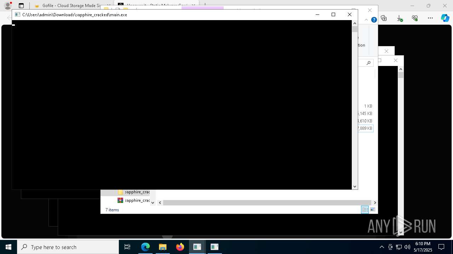This screenshot has width=453, height=254.
Task: Close the rear console window behind Explorer
Action: (x=396, y=60)
